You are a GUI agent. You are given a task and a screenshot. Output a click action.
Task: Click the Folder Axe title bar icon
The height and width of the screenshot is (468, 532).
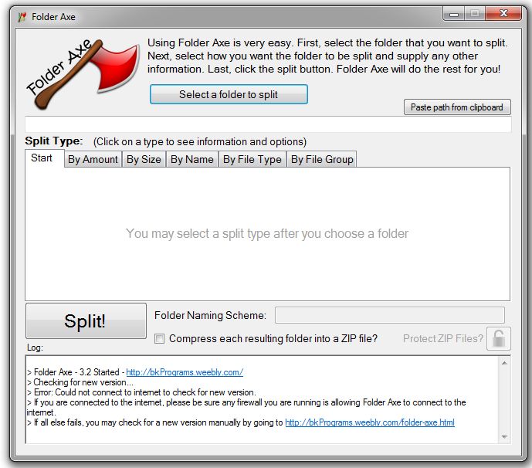(x=22, y=17)
